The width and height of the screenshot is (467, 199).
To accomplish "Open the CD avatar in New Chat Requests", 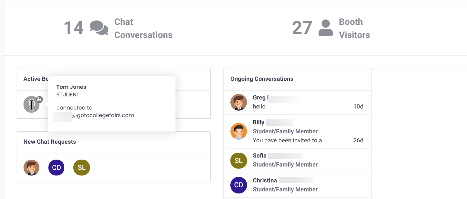I will (56, 168).
